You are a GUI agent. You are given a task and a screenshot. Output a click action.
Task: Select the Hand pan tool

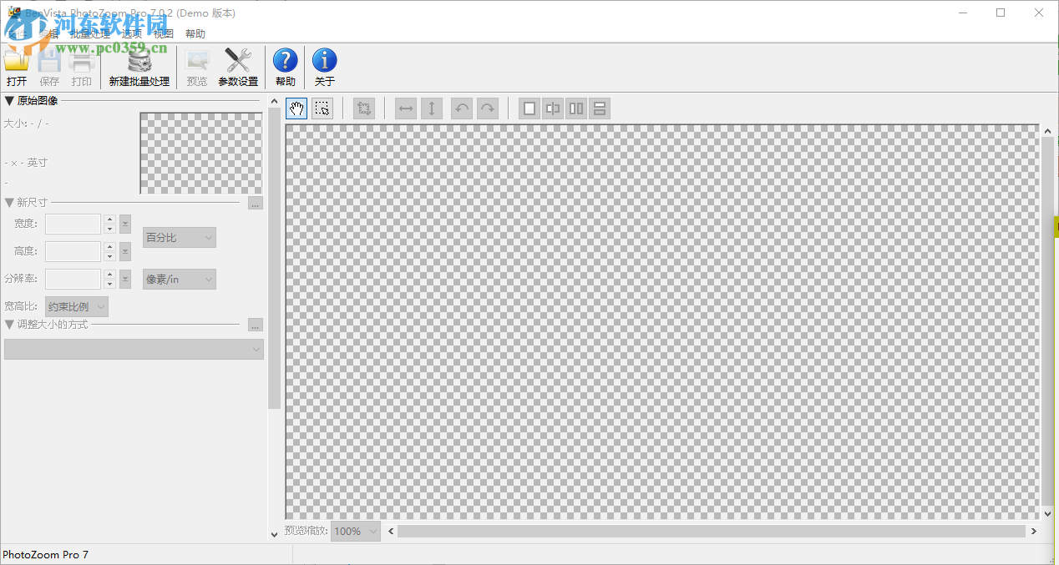tap(296, 108)
